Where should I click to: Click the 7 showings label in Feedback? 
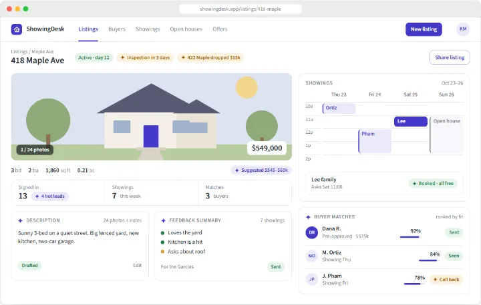273,220
